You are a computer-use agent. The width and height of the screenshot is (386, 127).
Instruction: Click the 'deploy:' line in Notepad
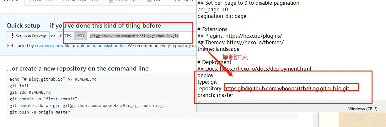[206, 75]
